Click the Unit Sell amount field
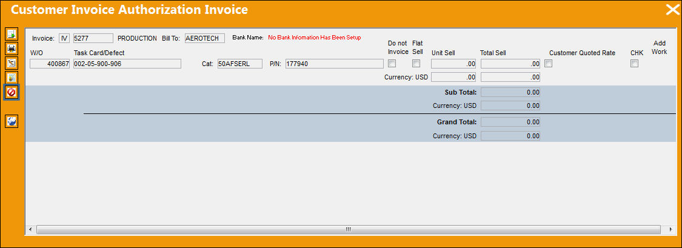 point(453,64)
